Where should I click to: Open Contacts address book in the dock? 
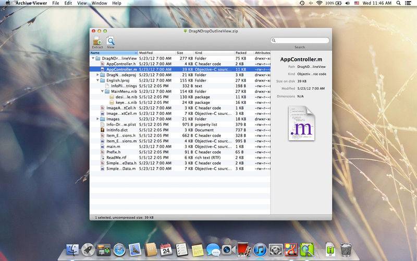point(151,250)
